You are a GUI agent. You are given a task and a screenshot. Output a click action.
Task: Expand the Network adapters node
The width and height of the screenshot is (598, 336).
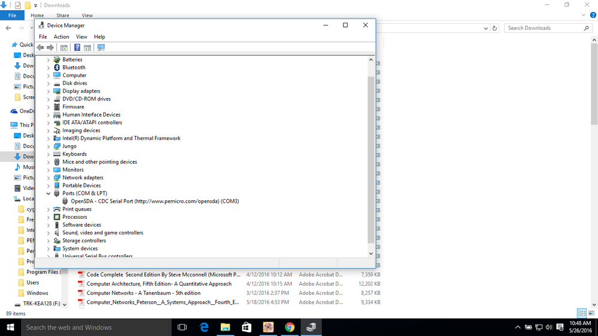(x=48, y=178)
